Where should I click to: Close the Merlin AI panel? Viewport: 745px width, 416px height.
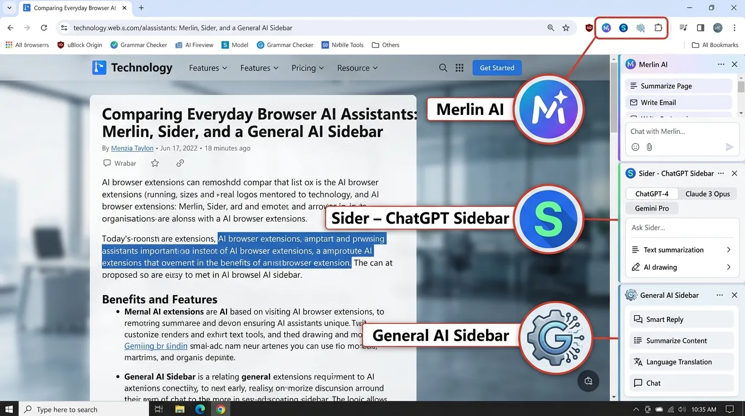pyautogui.click(x=734, y=64)
